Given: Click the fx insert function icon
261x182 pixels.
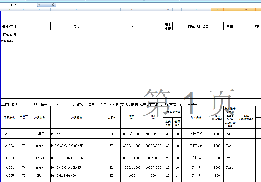Looking at the screenshot, I should (x=53, y=5).
